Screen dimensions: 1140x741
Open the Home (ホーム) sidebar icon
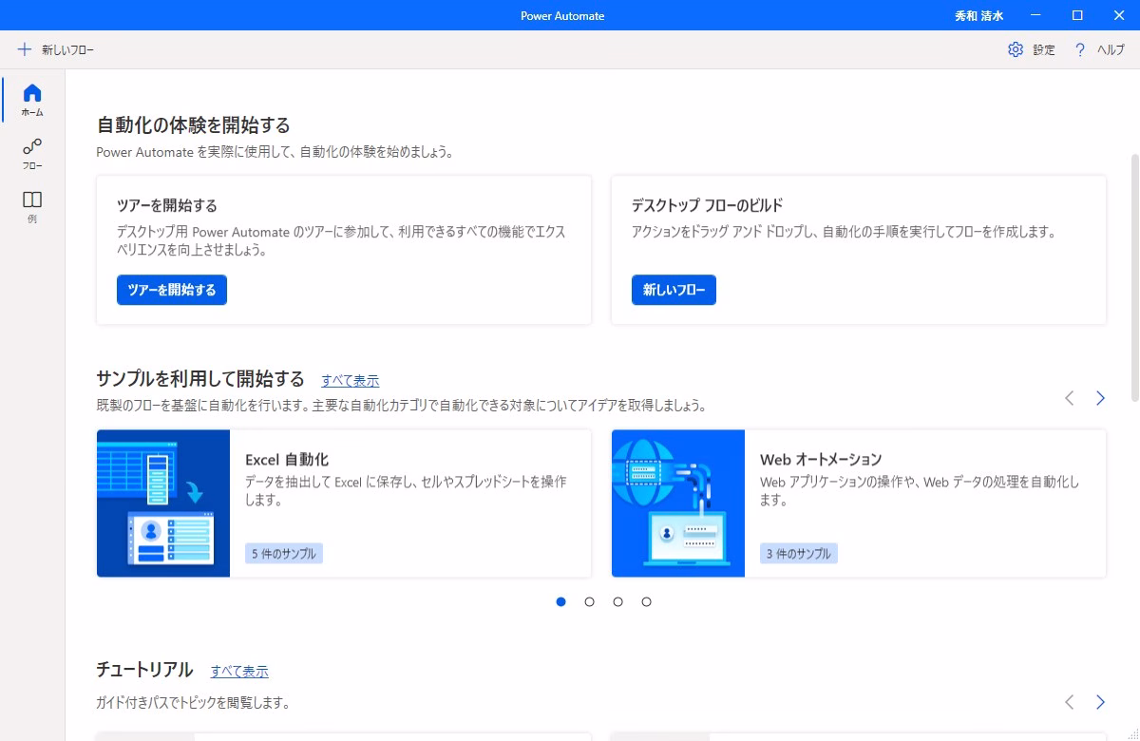[32, 93]
